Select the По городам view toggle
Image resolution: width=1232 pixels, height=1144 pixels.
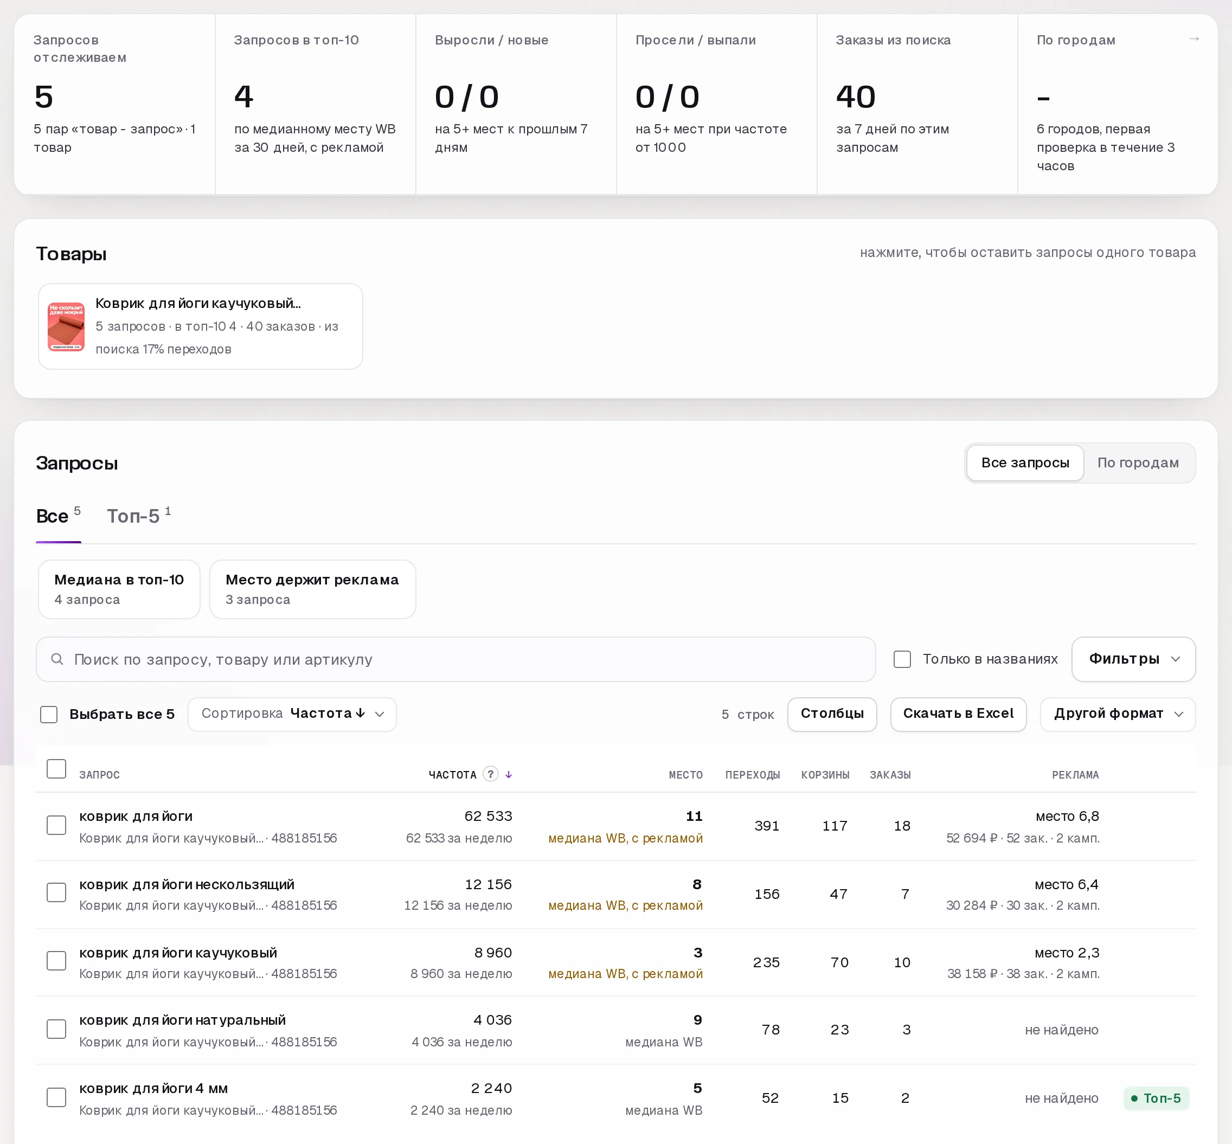click(1138, 462)
